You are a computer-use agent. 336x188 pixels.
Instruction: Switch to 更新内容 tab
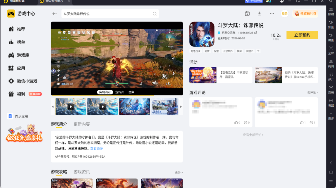coord(82,124)
